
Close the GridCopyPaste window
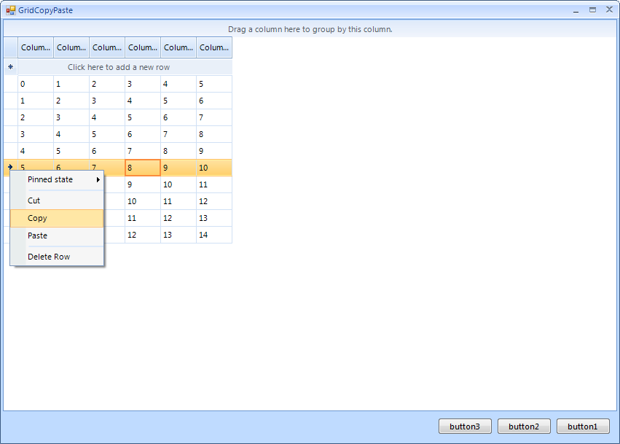[x=609, y=10]
